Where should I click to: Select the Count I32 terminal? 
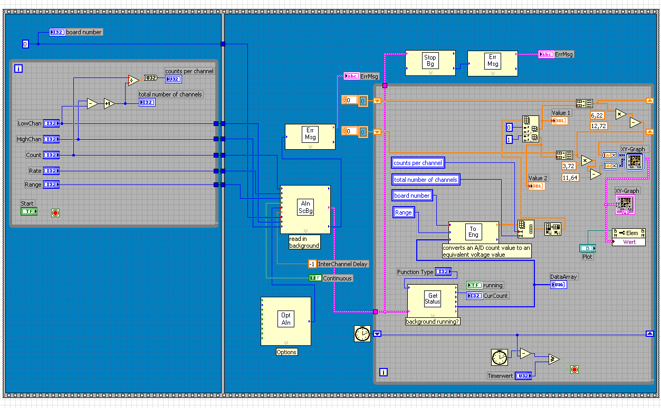(x=51, y=155)
